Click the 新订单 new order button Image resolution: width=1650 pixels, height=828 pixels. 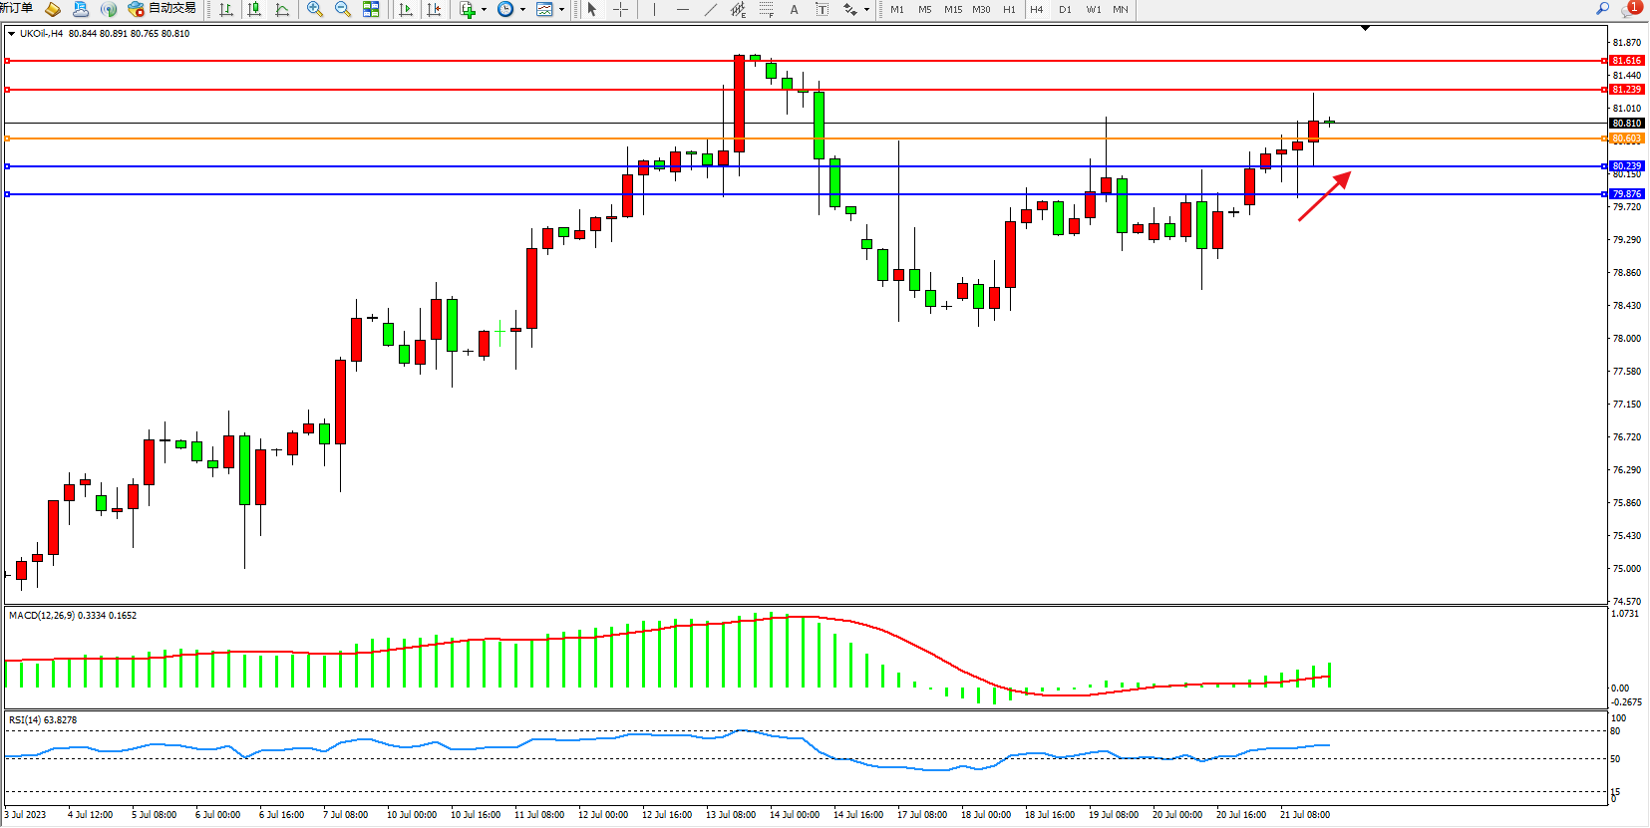pyautogui.click(x=16, y=8)
